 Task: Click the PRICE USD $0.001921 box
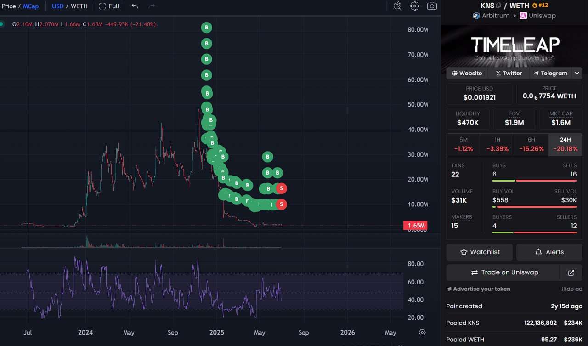(x=480, y=93)
